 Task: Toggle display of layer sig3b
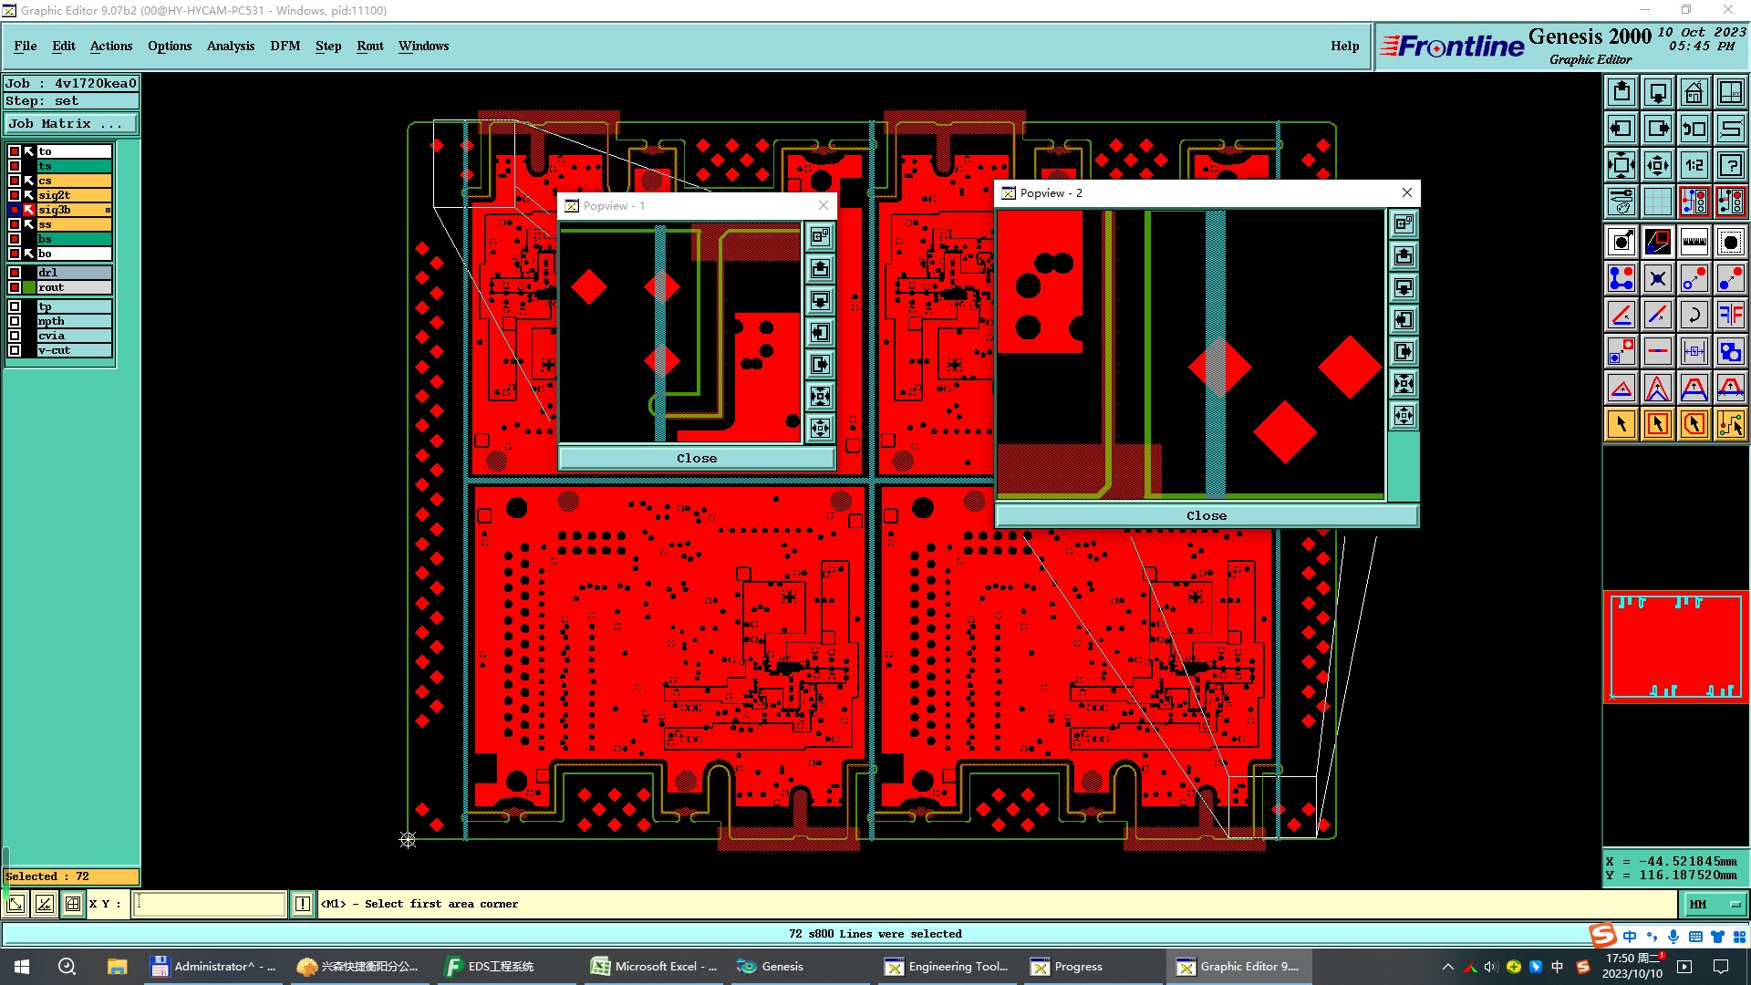15,210
